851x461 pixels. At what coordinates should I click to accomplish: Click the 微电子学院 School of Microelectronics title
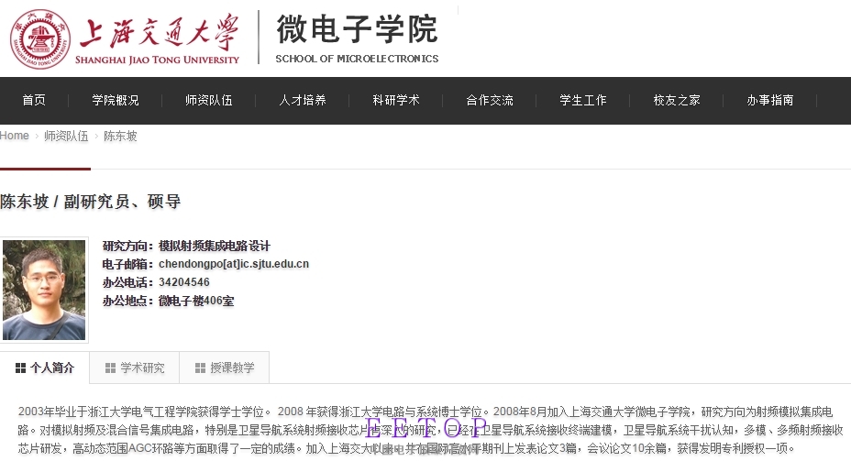(357, 38)
